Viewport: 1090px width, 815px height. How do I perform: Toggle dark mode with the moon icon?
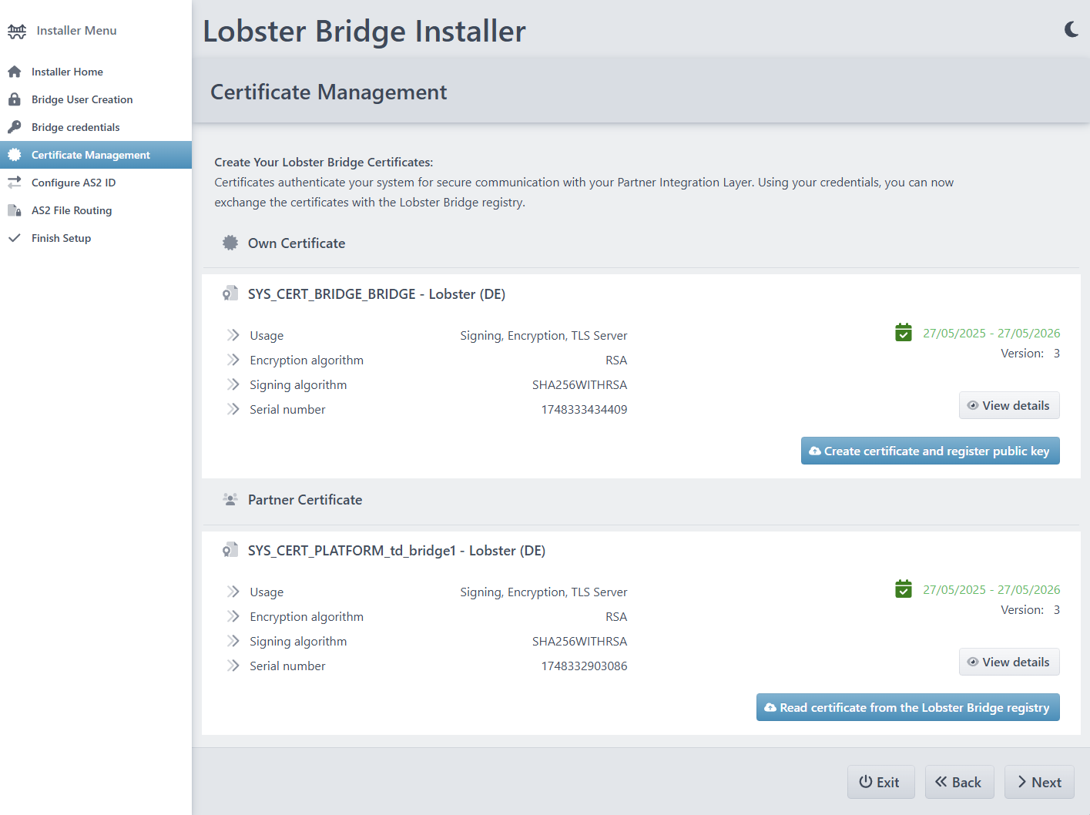pos(1071,29)
